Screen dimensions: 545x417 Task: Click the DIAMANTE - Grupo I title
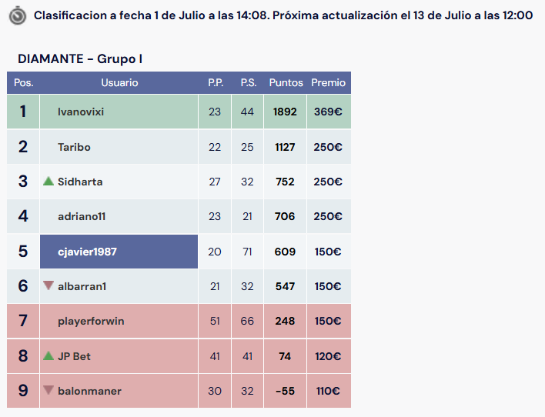click(80, 58)
